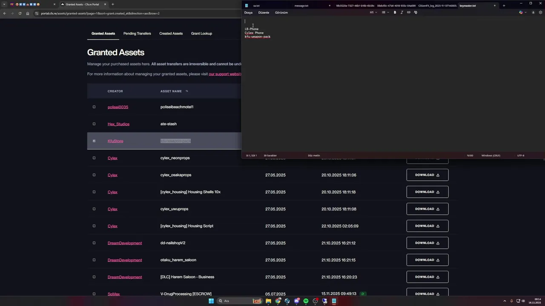Select the cylex_uwuprops row checkbox
The height and width of the screenshot is (306, 545).
click(x=94, y=209)
